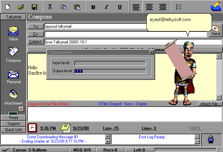The height and width of the screenshot is (152, 223).
Task: Click the Line= 3 indicator
Action: (149, 128)
